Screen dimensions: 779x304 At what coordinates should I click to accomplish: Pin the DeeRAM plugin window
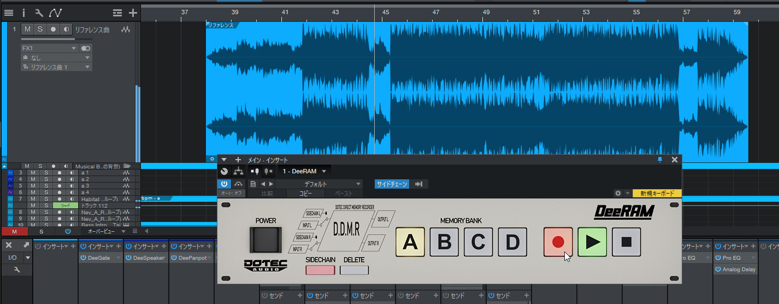659,160
